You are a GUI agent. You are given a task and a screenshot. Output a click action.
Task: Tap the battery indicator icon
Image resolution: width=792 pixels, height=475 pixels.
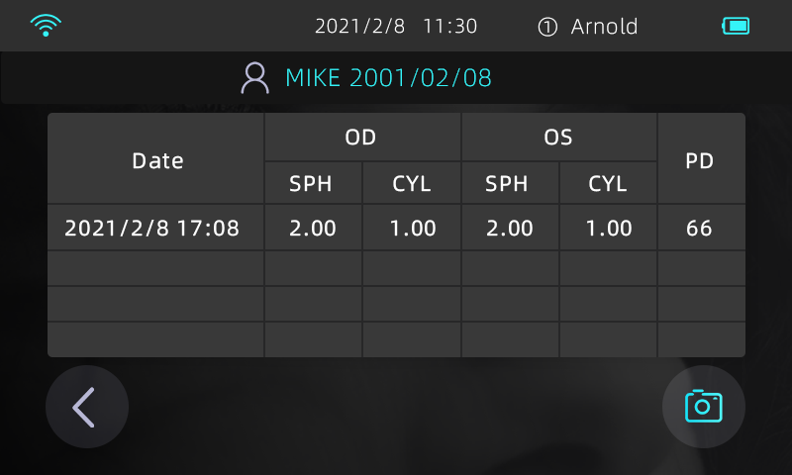(736, 27)
